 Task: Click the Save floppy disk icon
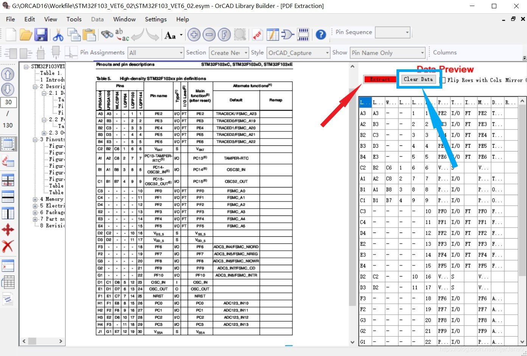(x=41, y=35)
